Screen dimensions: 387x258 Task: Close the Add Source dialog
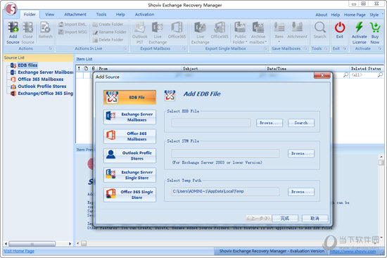coord(322,75)
